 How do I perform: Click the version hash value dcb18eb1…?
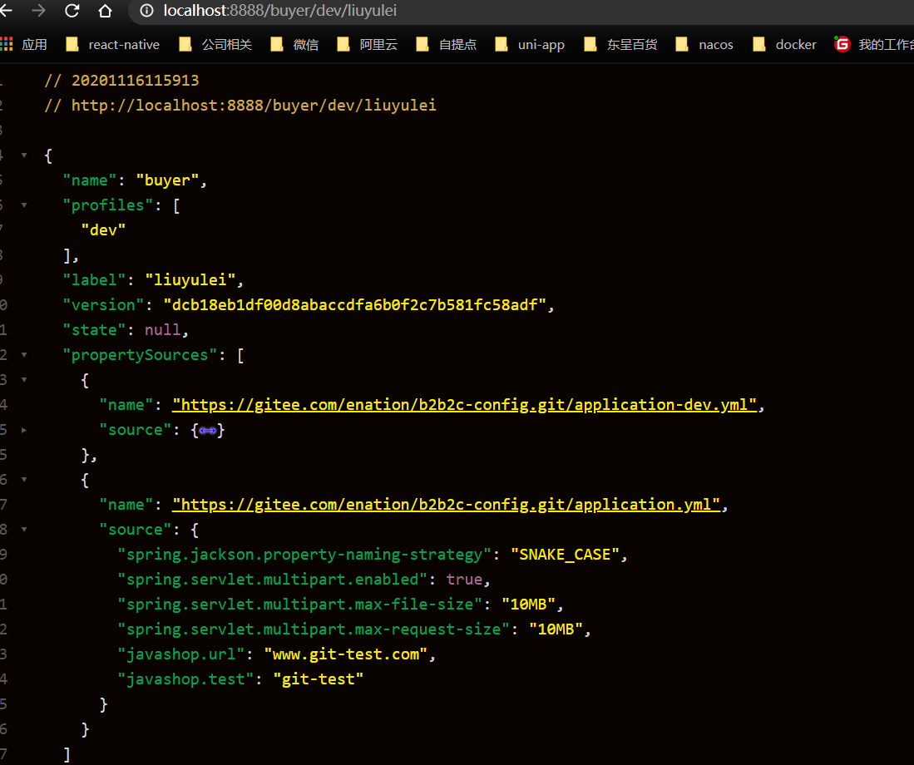click(354, 305)
